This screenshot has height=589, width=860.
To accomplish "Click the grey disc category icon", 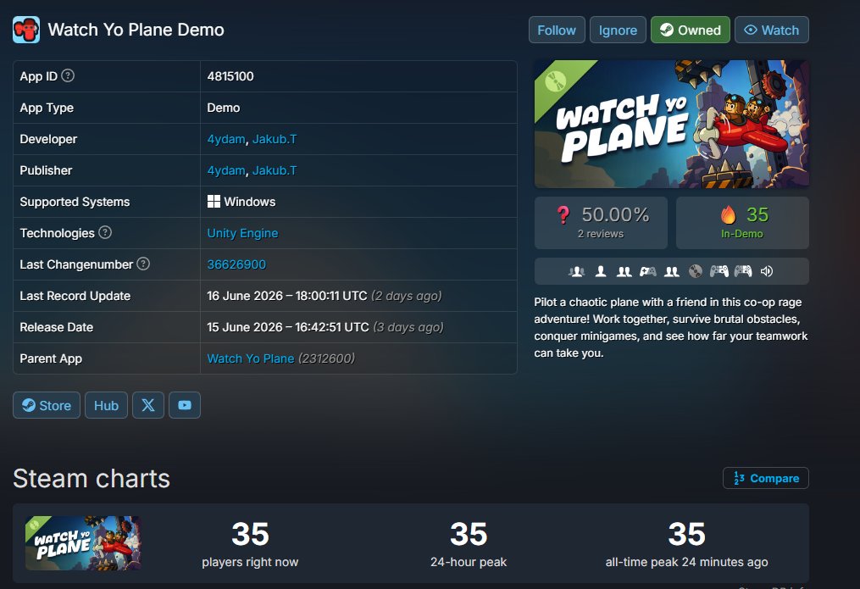I will click(695, 271).
